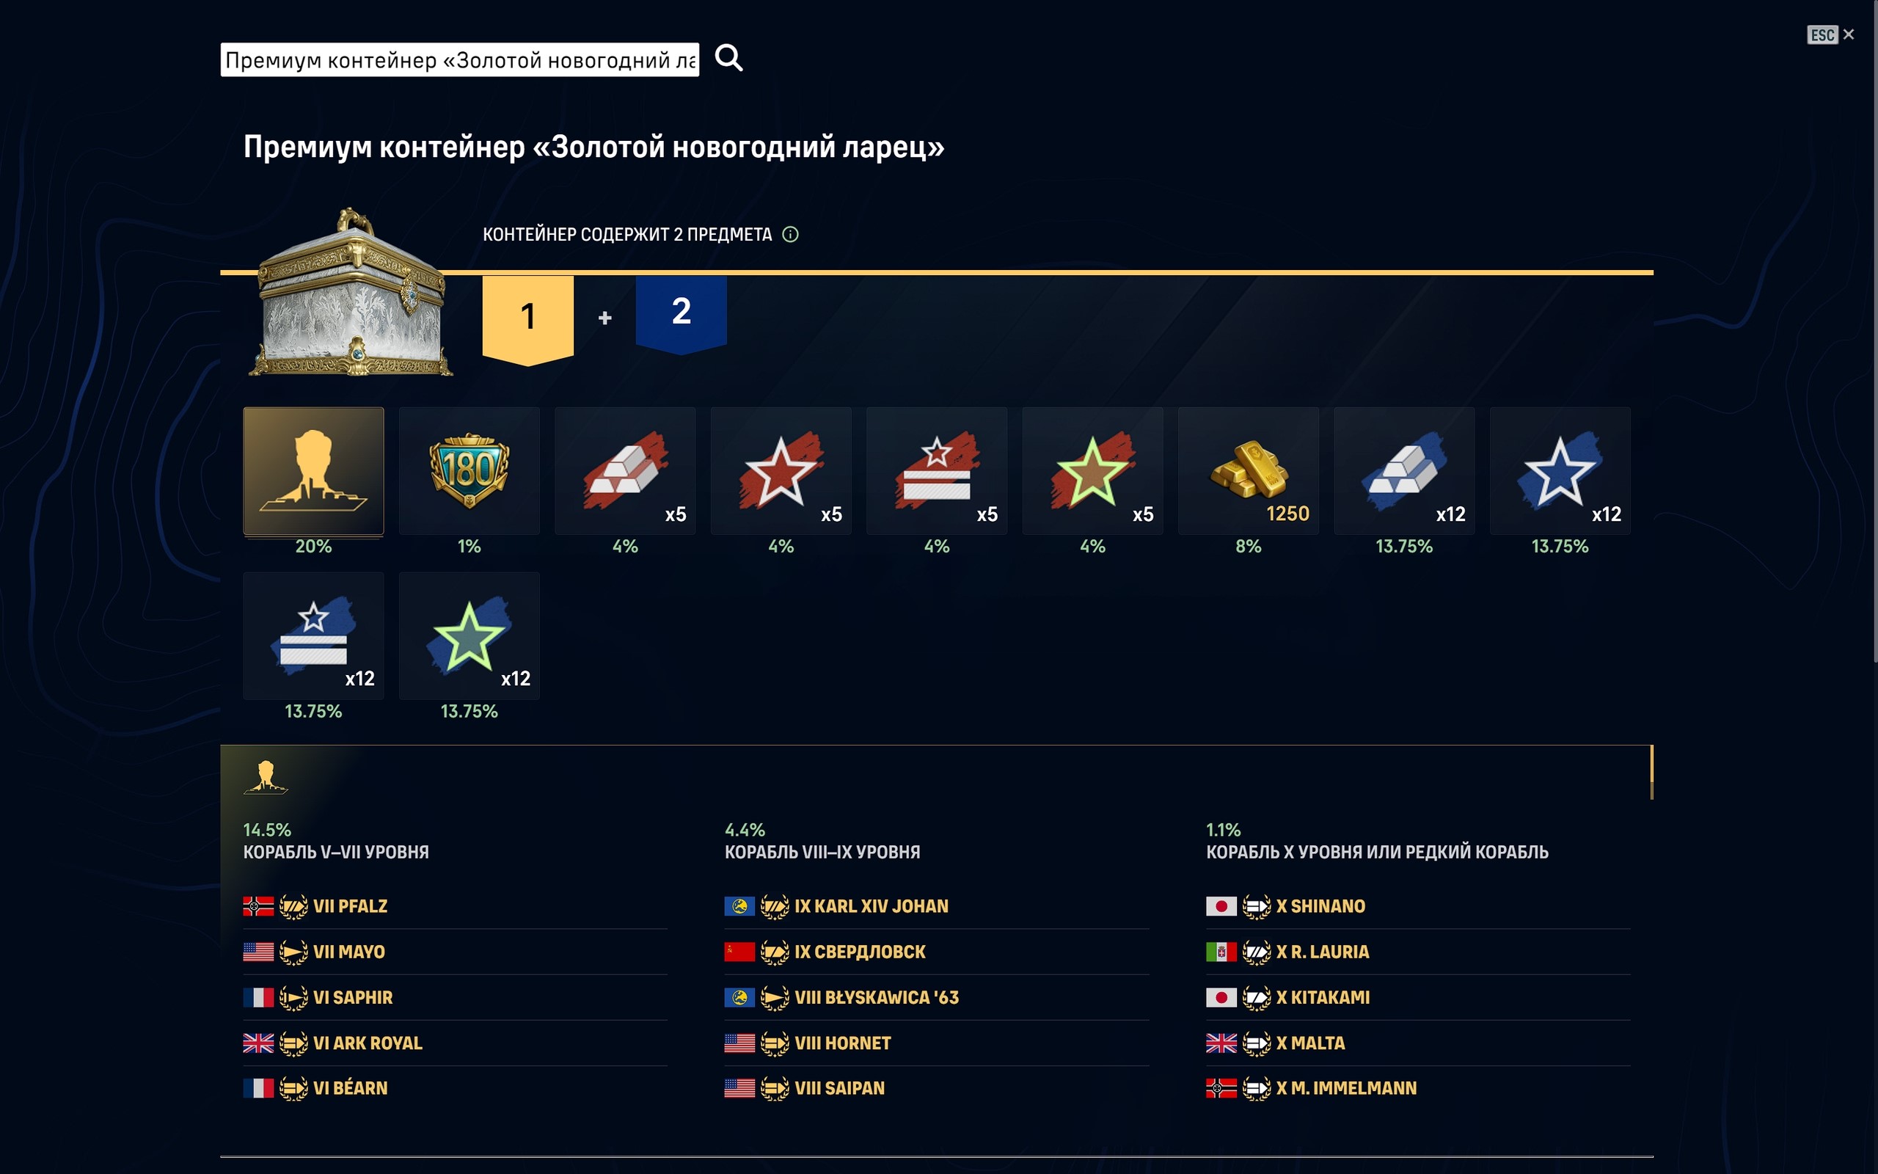The height and width of the screenshot is (1174, 1878).
Task: Click the red silver-bars bonus x5 tile
Action: [625, 471]
